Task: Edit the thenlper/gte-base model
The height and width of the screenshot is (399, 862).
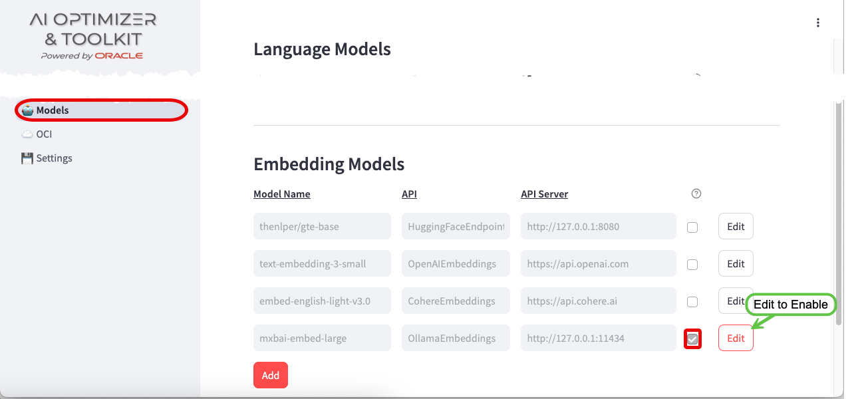Action: 736,226
